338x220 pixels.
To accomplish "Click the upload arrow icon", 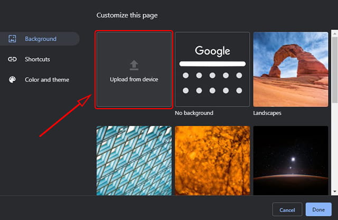I will pos(134,65).
